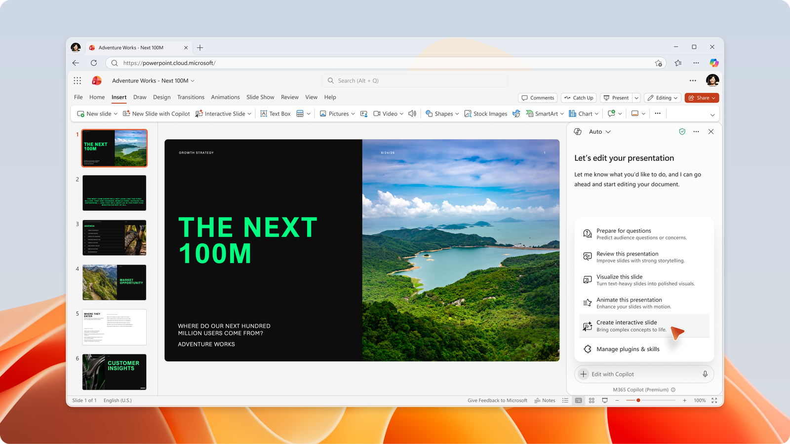Insert a table from the grid icon
This screenshot has width=790, height=444.
click(300, 113)
